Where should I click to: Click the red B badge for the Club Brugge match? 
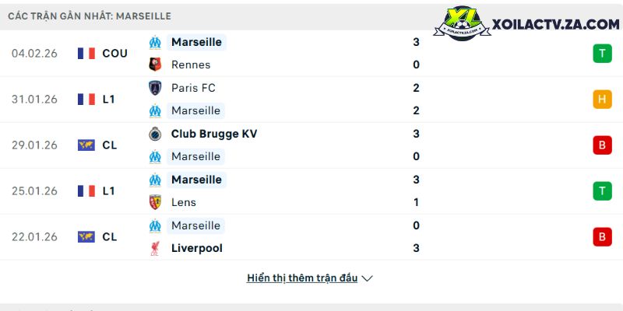601,145
